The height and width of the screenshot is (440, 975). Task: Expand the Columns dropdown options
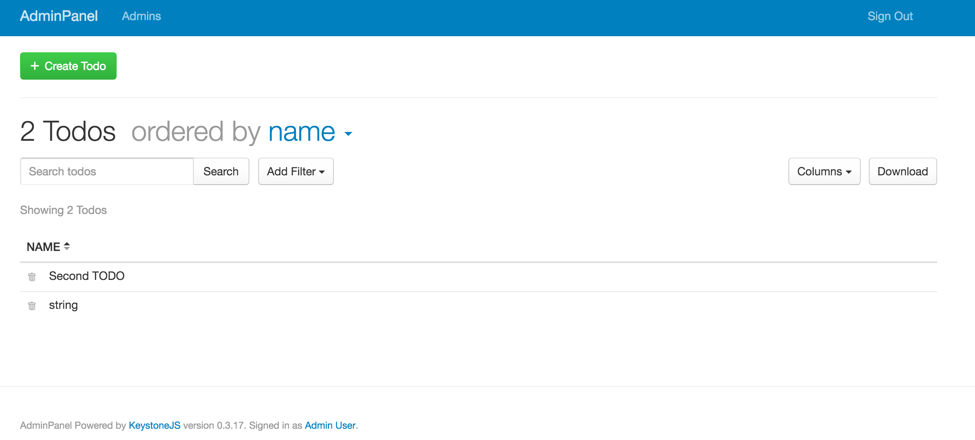point(824,171)
